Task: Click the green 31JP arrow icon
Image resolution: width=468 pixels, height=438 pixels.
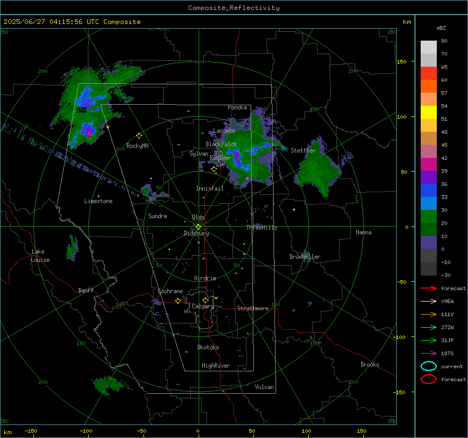Action: pos(428,340)
